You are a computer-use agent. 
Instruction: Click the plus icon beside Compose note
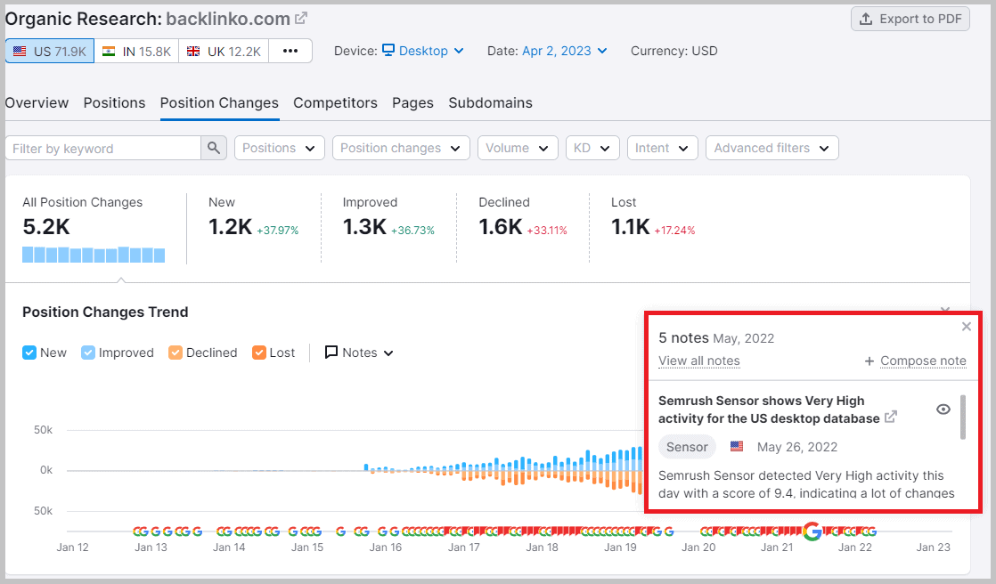pos(869,361)
